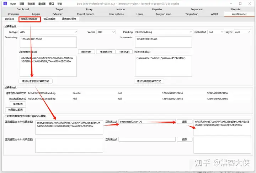Click the Burp Suite logo icon
This screenshot has height=173, width=256.
click(5, 4)
